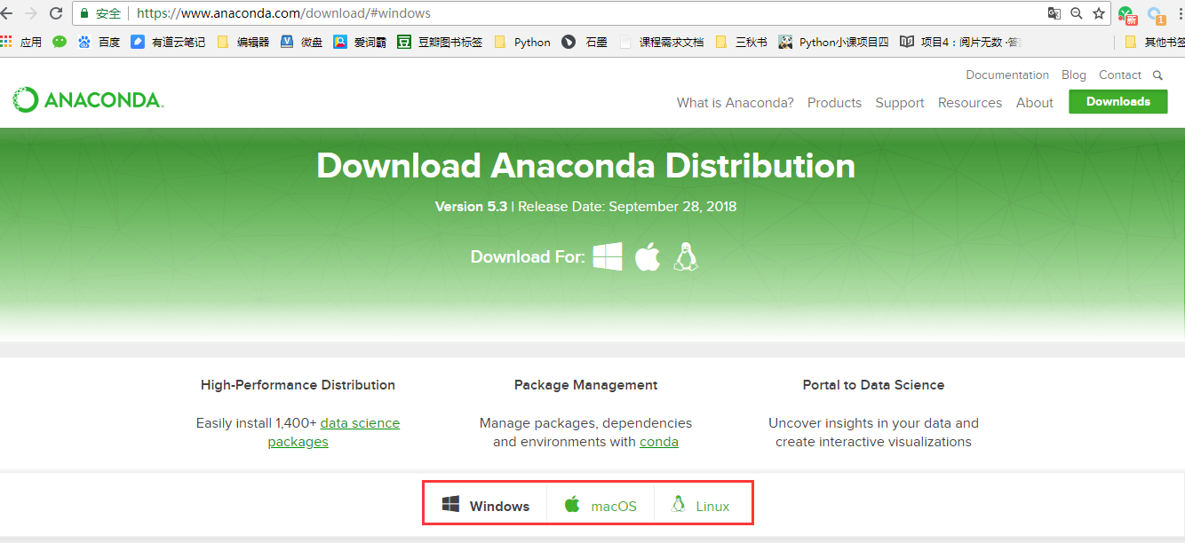Click the Anaconda logo in the header

[x=88, y=100]
